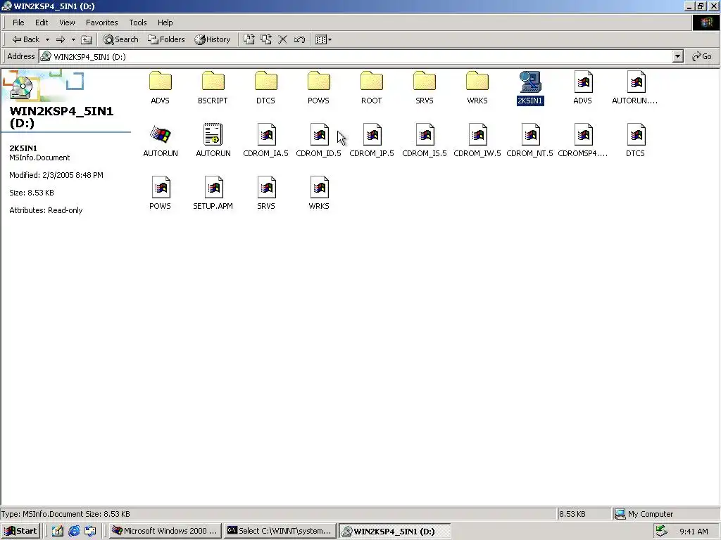Screen dimensions: 721x540
Task: Open the Edit menu
Action: (42, 22)
